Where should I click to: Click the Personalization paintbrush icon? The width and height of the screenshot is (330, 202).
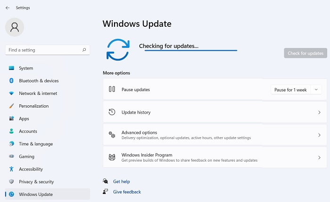click(11, 106)
